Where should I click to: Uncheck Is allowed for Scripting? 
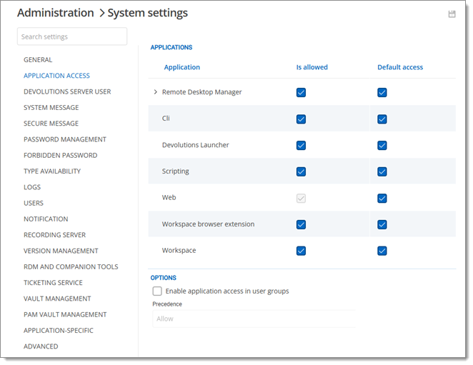coord(301,171)
